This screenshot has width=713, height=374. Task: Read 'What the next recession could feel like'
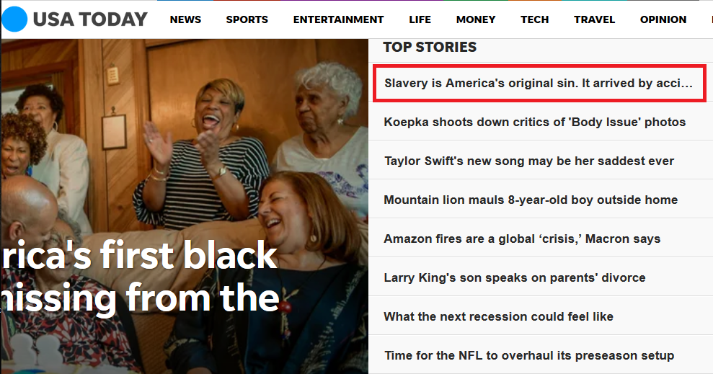click(x=498, y=316)
